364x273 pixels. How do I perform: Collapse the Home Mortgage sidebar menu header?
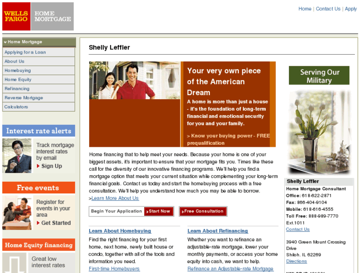coord(39,42)
